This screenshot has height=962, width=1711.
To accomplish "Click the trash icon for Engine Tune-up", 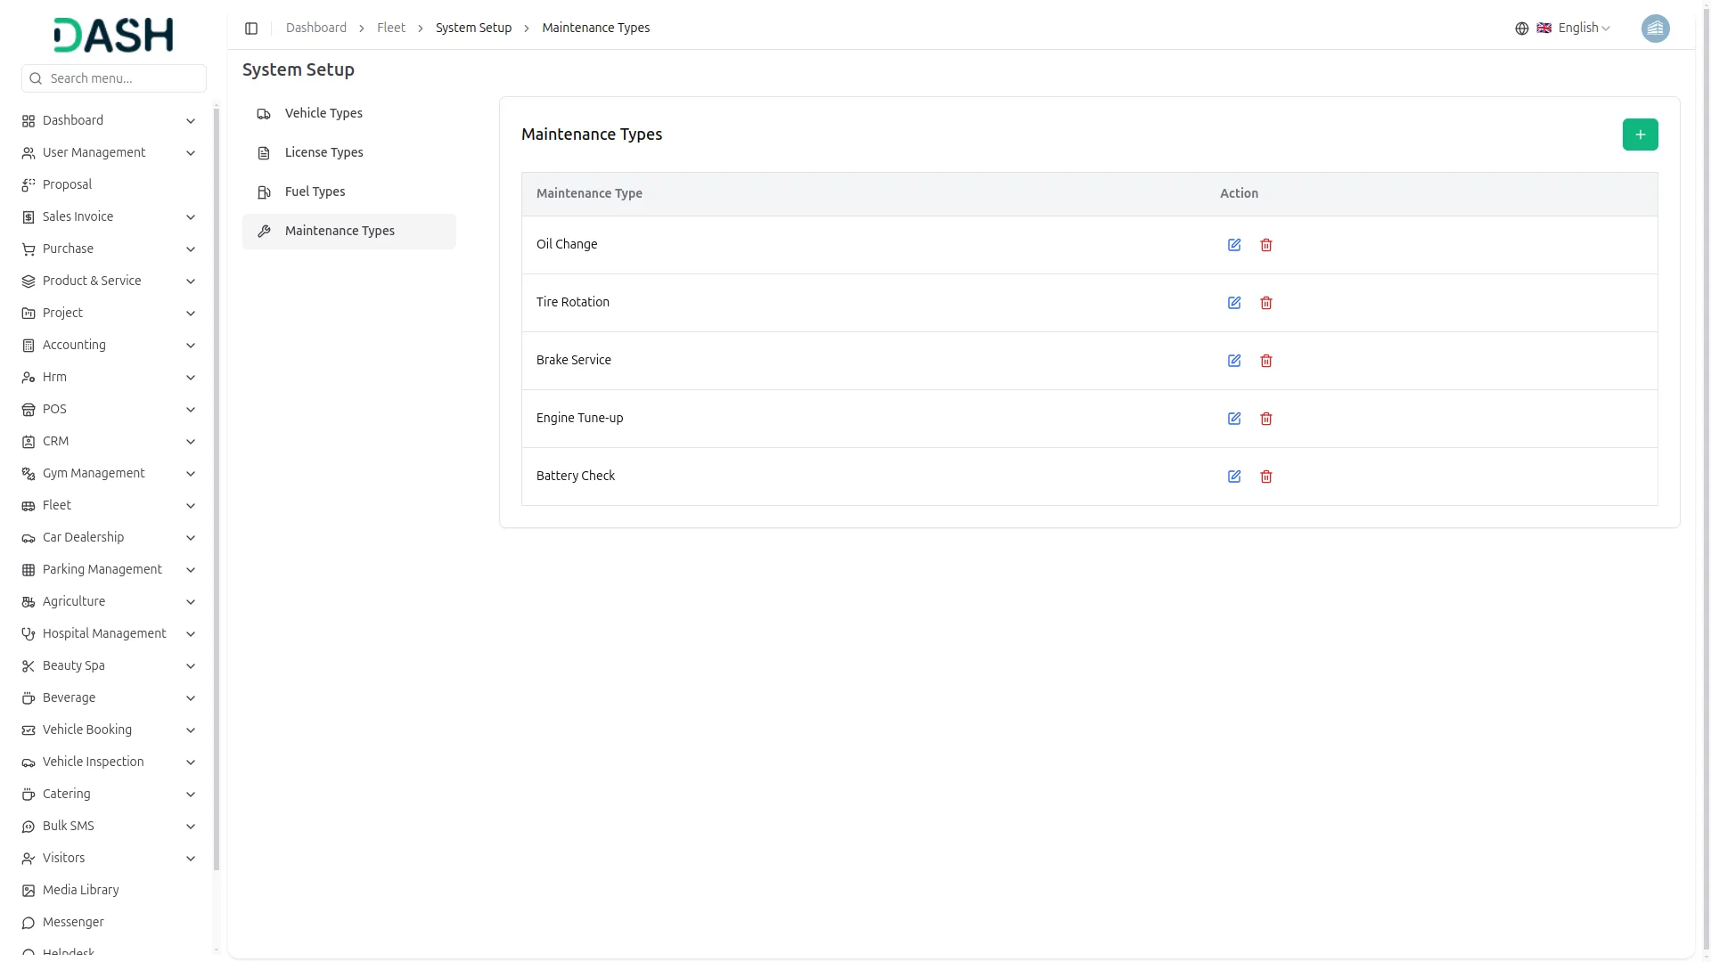I will [x=1266, y=419].
